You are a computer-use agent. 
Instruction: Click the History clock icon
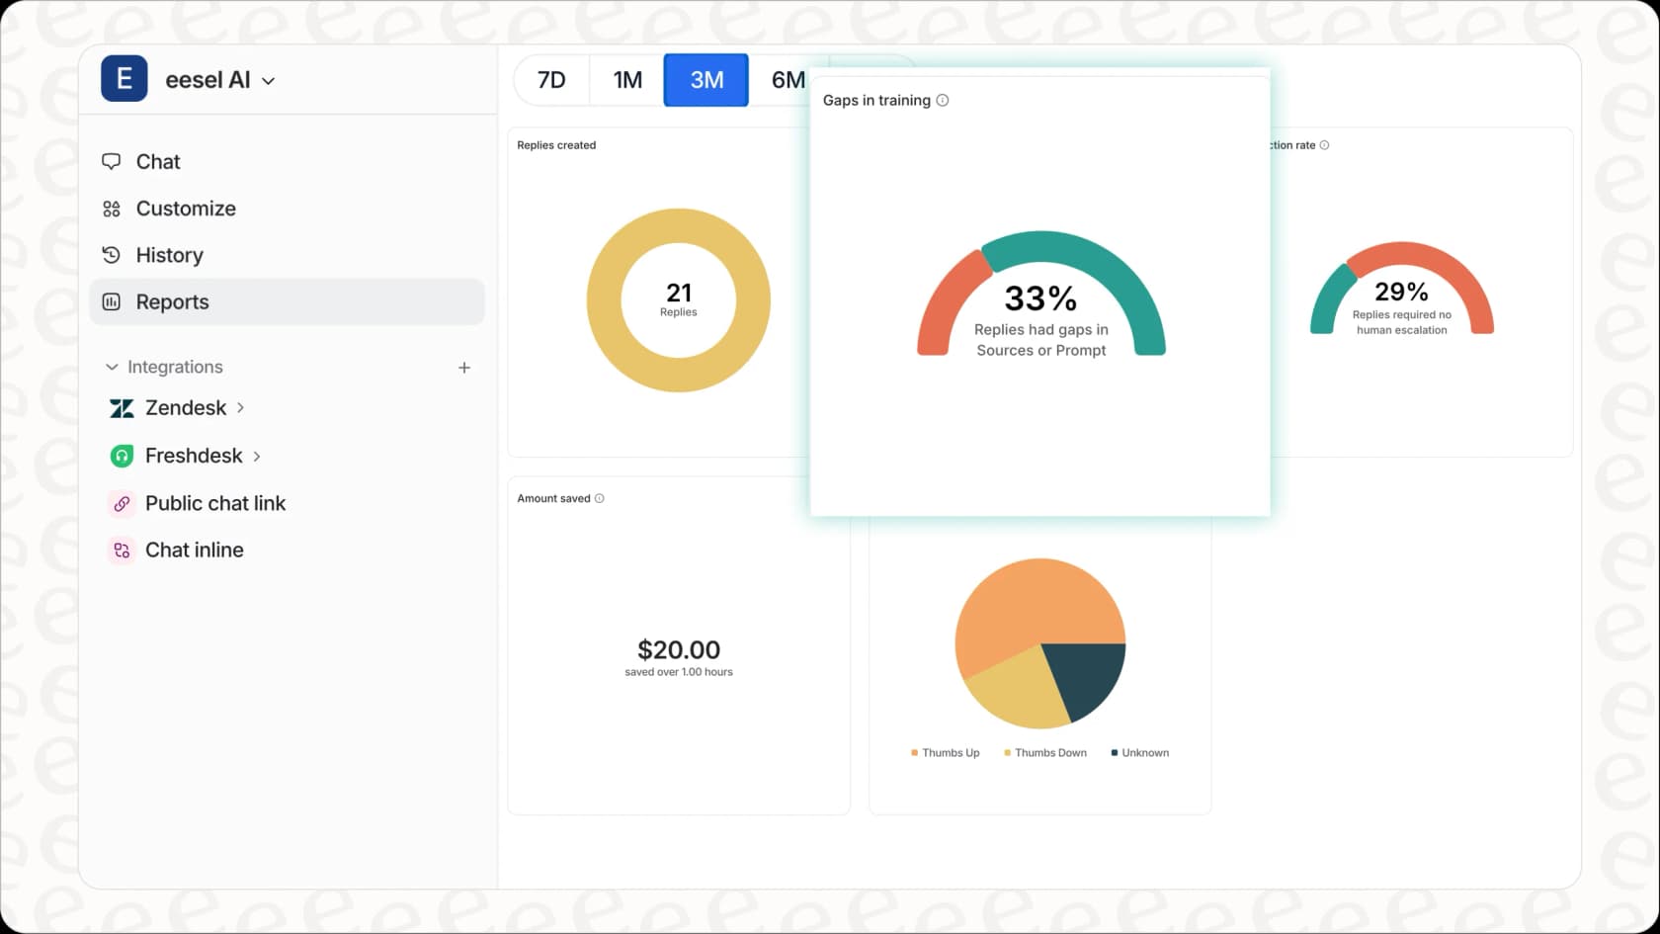[112, 255]
